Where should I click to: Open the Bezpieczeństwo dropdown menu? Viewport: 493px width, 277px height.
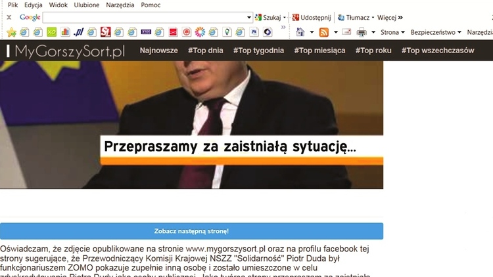(436, 32)
